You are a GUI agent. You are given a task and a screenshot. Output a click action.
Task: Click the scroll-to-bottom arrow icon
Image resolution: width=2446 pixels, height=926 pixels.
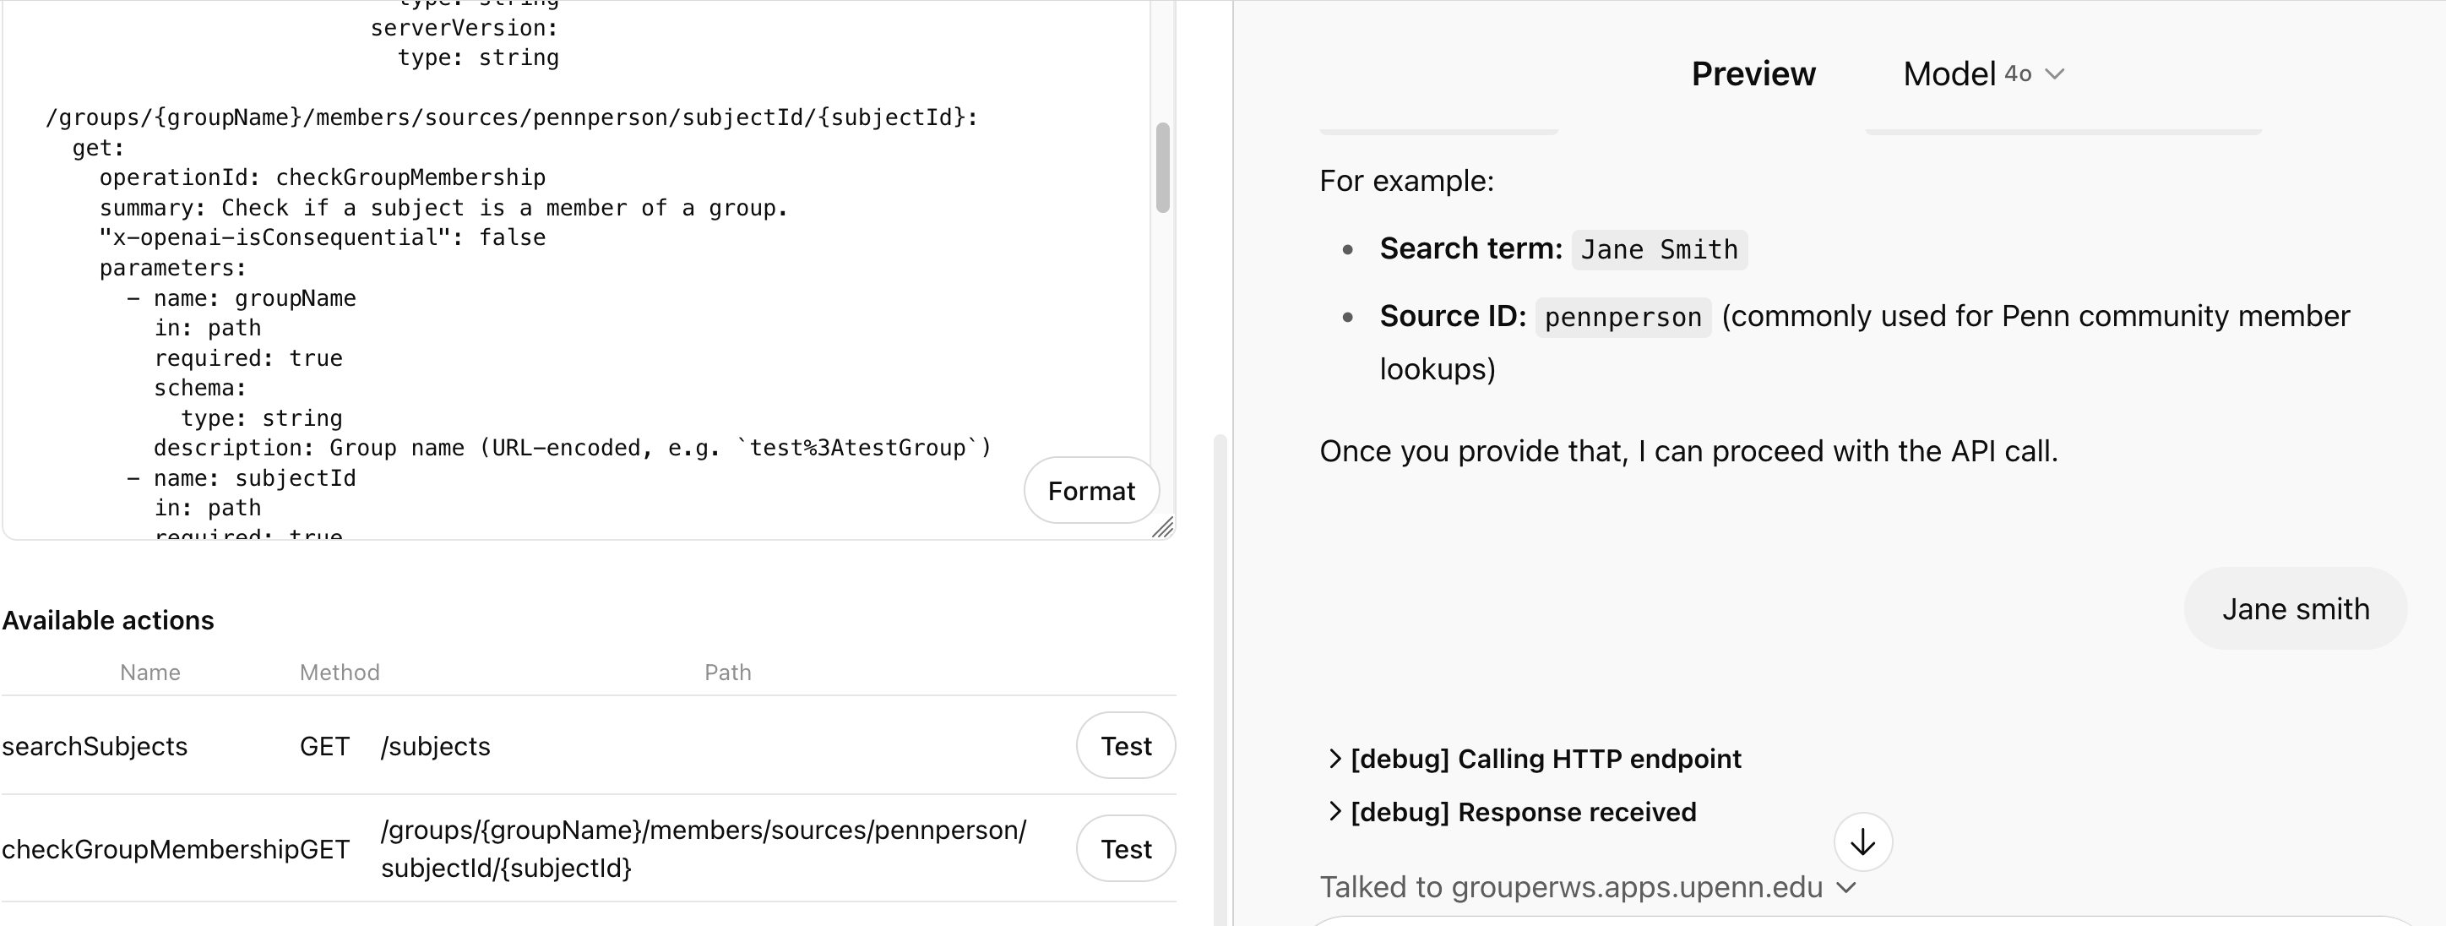tap(1862, 842)
